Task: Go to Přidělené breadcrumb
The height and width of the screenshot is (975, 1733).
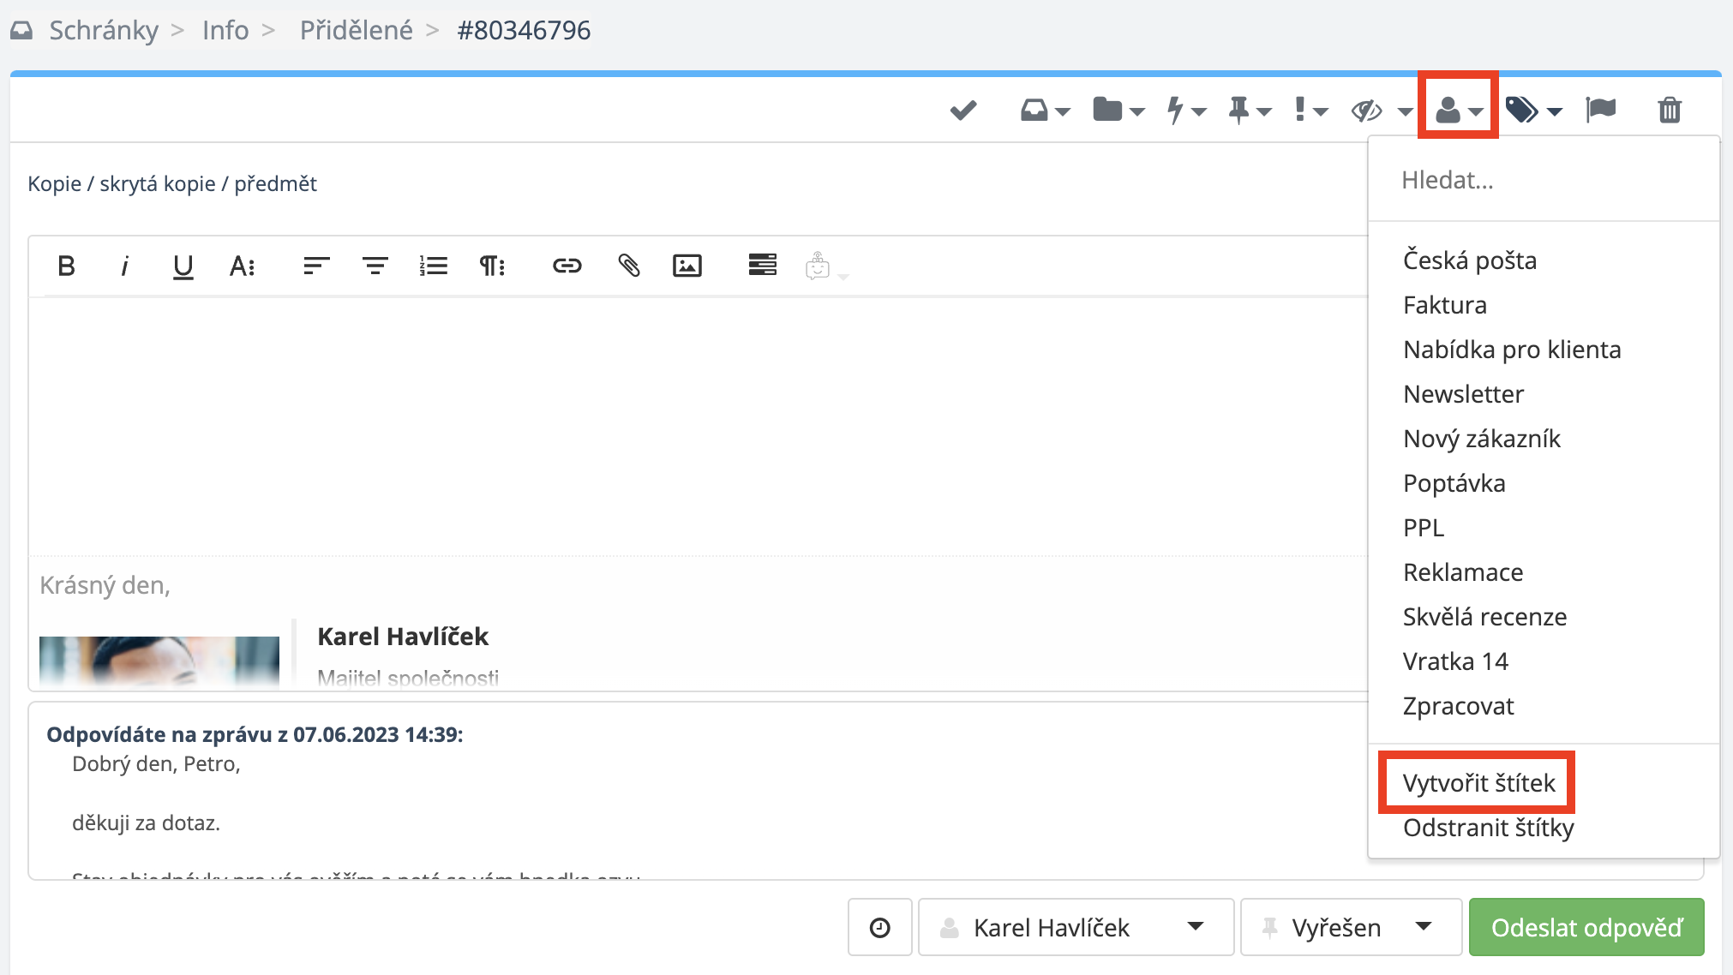Action: (356, 31)
